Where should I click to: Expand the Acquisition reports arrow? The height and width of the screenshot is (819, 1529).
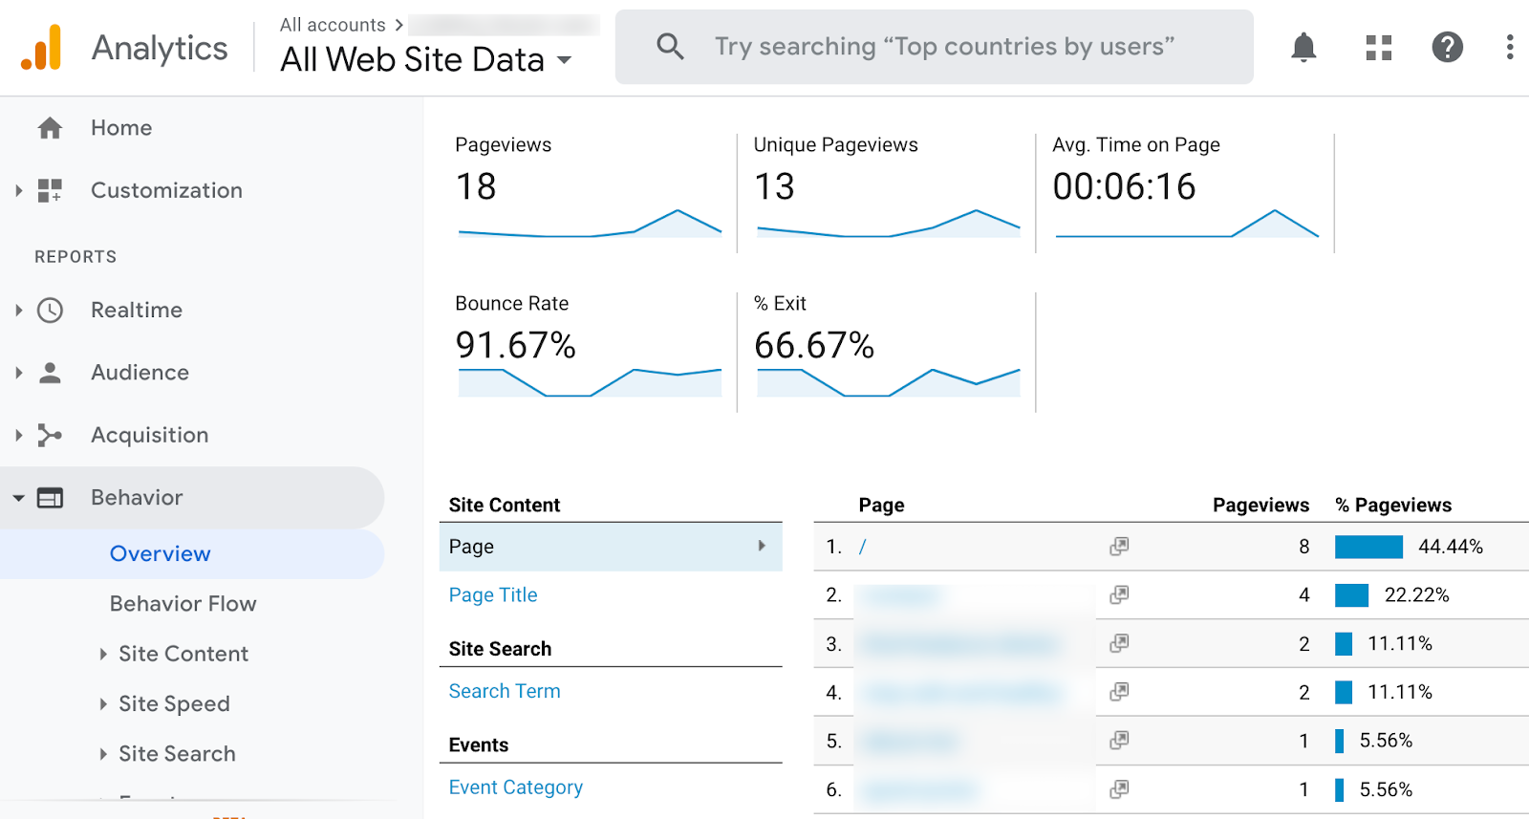[x=18, y=435]
